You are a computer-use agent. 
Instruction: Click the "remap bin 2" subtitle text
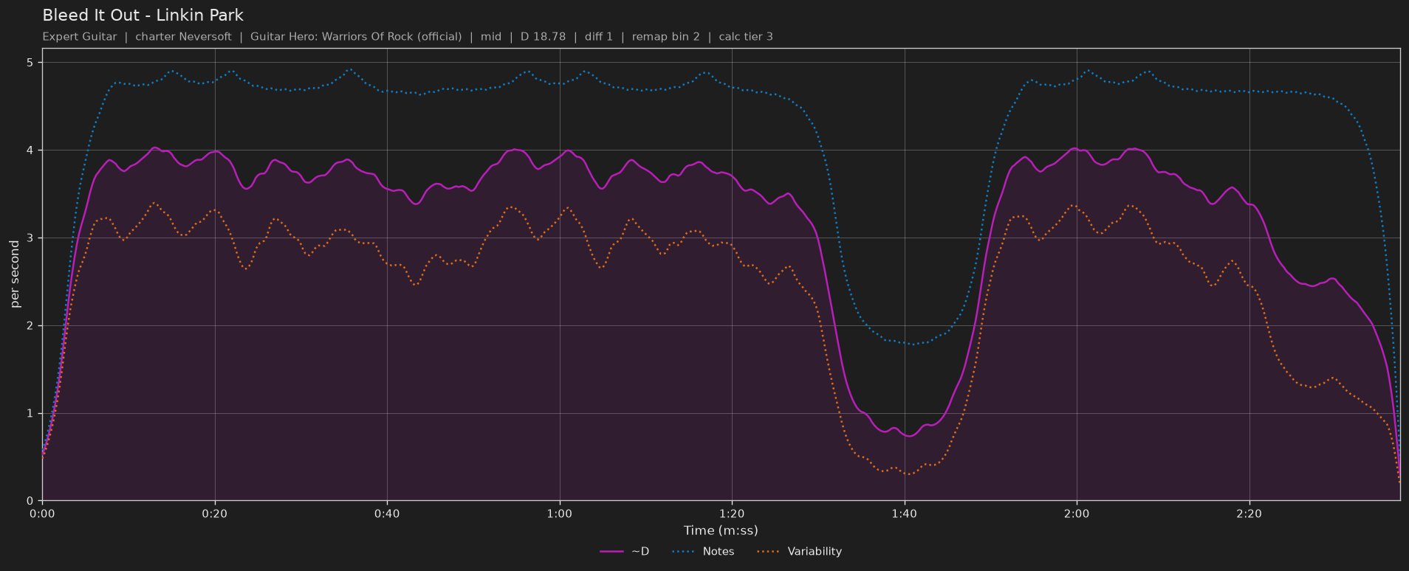666,37
